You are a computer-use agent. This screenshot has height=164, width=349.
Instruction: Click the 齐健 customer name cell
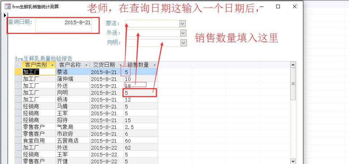72,161
